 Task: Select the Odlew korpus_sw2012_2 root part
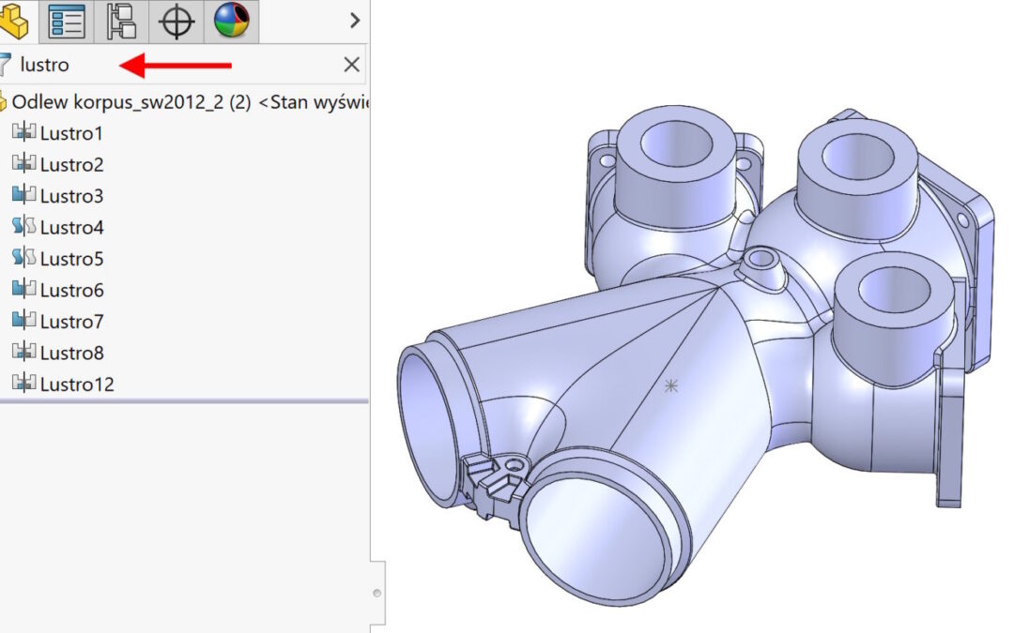[131, 102]
